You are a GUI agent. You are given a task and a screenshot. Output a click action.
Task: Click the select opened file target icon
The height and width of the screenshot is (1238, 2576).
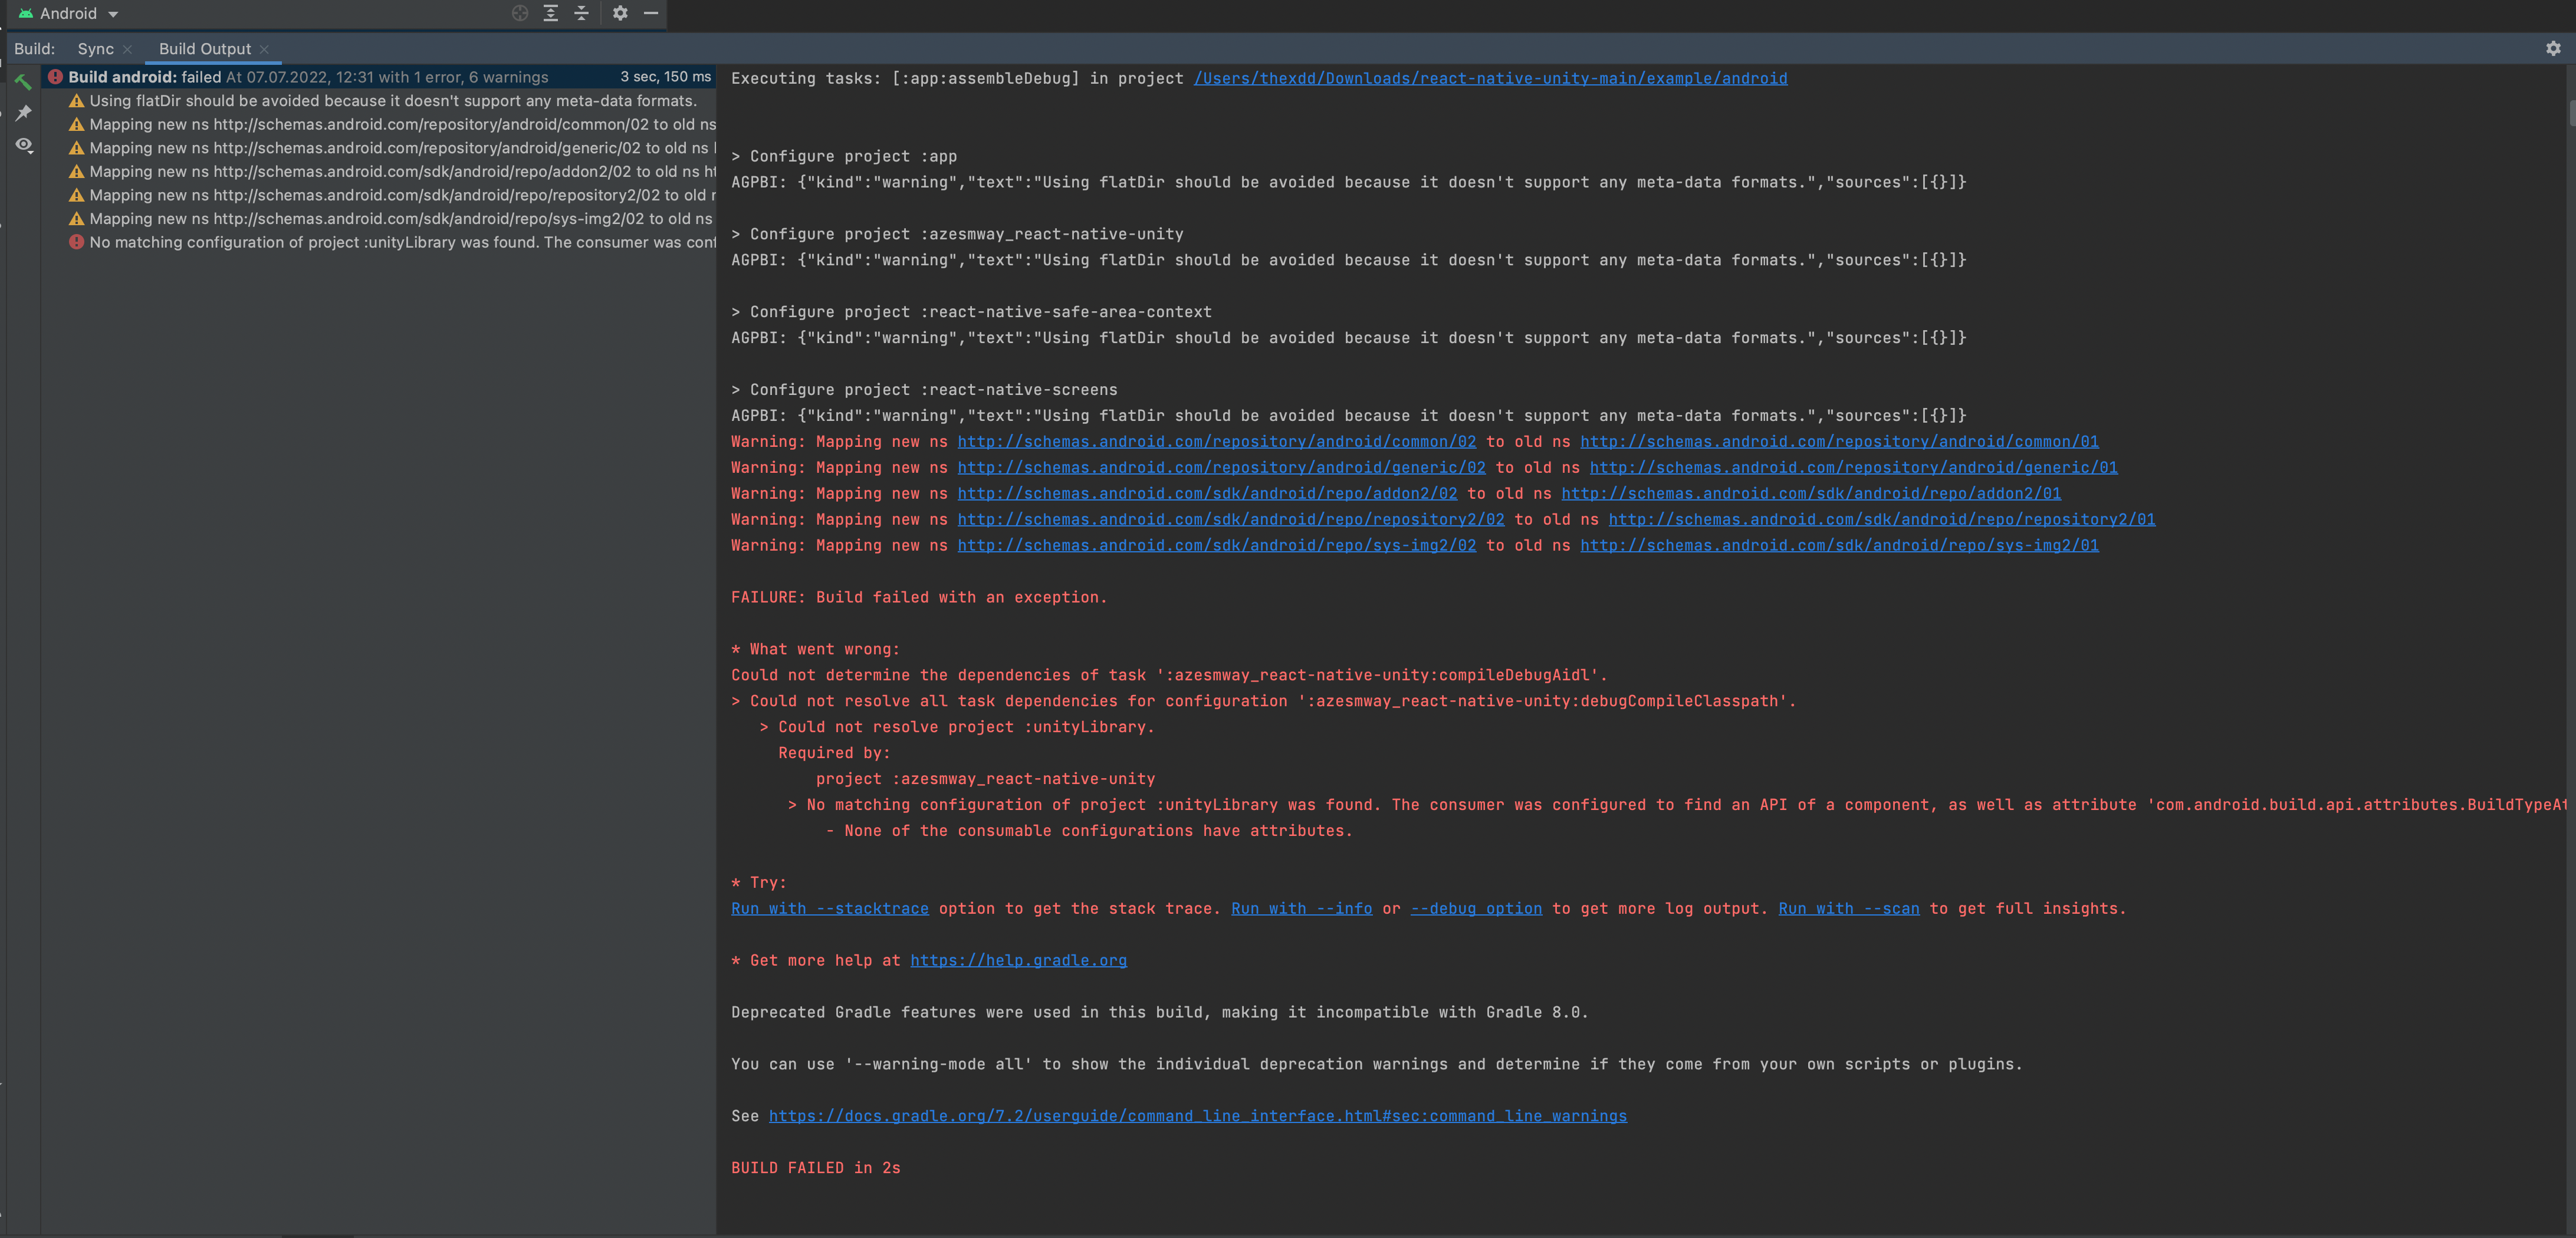click(520, 13)
